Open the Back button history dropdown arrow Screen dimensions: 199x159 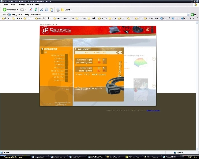17,9
